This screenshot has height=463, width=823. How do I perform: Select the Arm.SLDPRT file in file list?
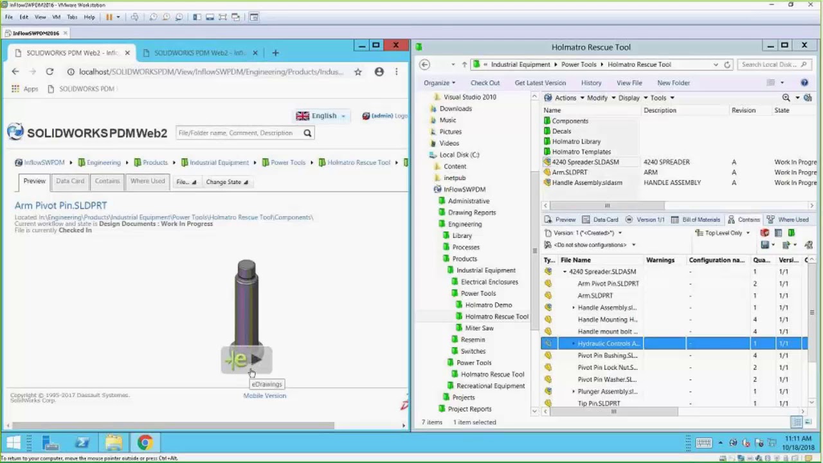tap(570, 172)
